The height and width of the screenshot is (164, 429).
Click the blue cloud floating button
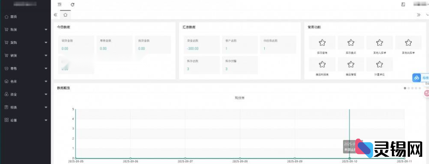[x=417, y=78]
